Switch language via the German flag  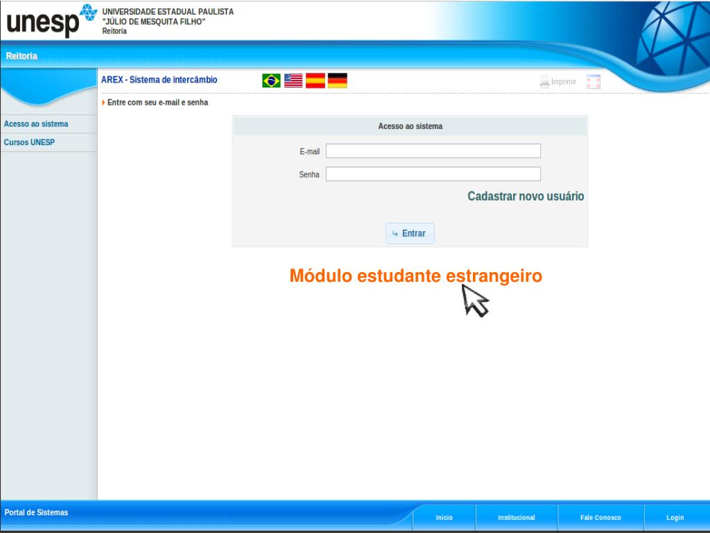coord(338,81)
